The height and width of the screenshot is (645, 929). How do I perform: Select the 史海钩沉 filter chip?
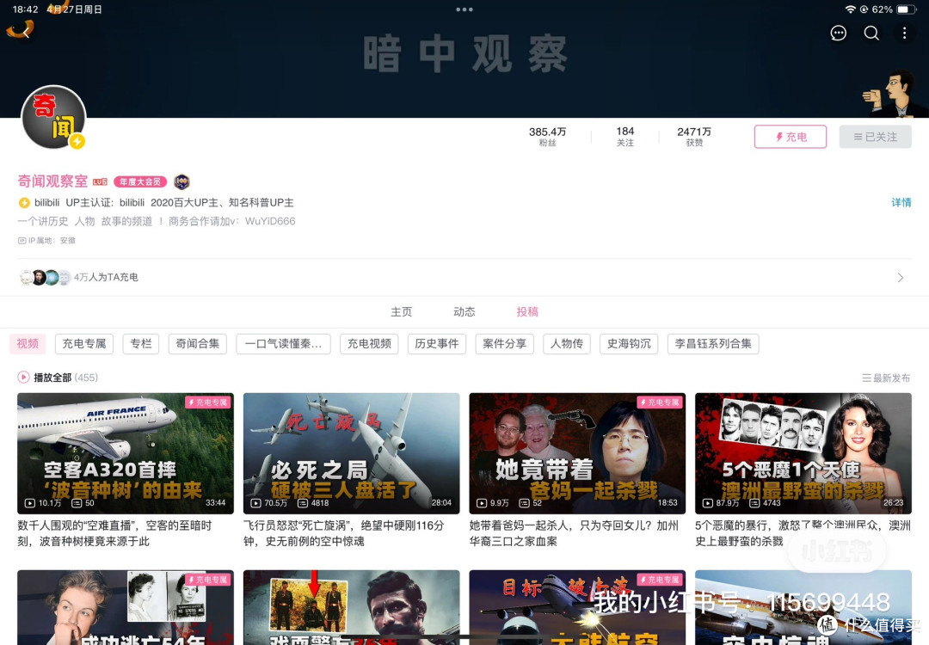pos(629,343)
